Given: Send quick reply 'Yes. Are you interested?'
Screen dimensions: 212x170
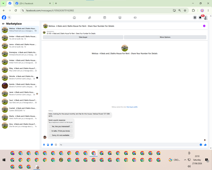Looking at the screenshot, I should coord(61,126).
